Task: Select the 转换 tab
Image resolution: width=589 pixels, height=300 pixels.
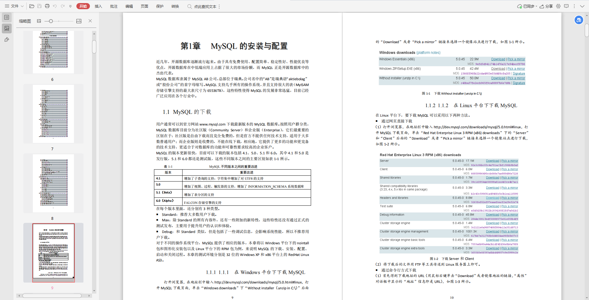Action: pos(175,6)
